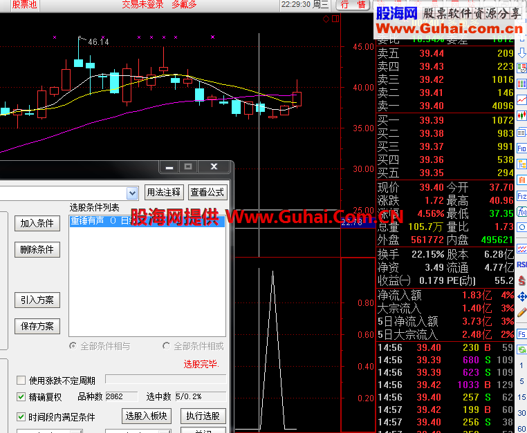Select the 全部条件相与 radio button

click(73, 346)
